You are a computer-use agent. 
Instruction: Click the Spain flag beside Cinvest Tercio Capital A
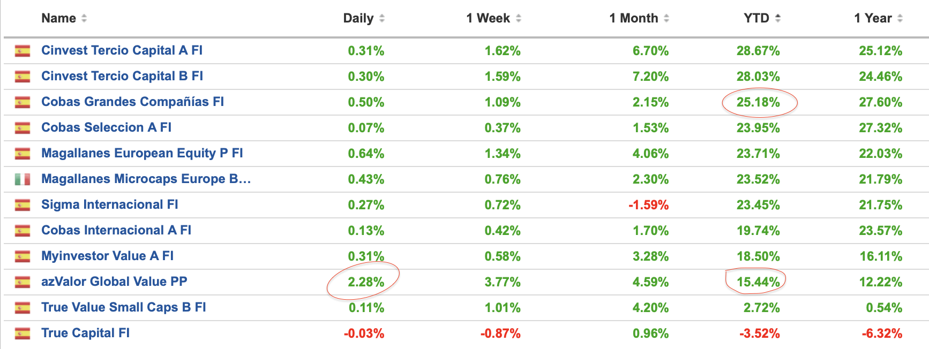pos(23,51)
